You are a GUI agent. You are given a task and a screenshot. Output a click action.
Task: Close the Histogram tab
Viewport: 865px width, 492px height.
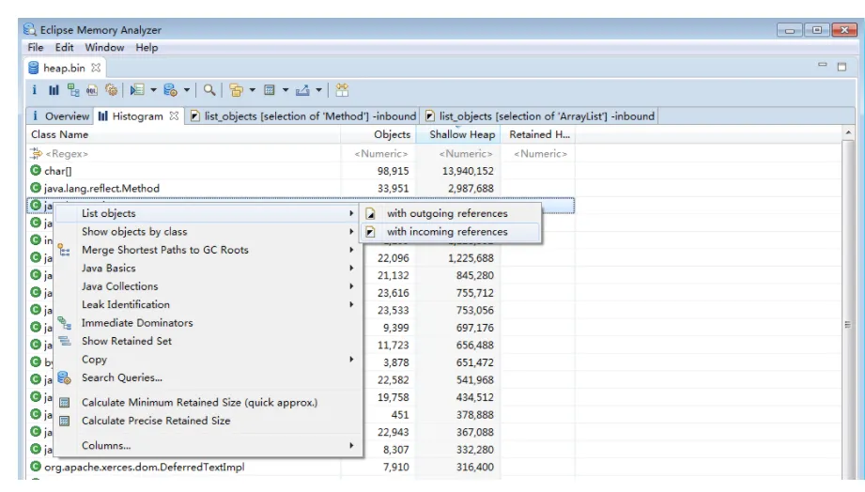pyautogui.click(x=175, y=116)
